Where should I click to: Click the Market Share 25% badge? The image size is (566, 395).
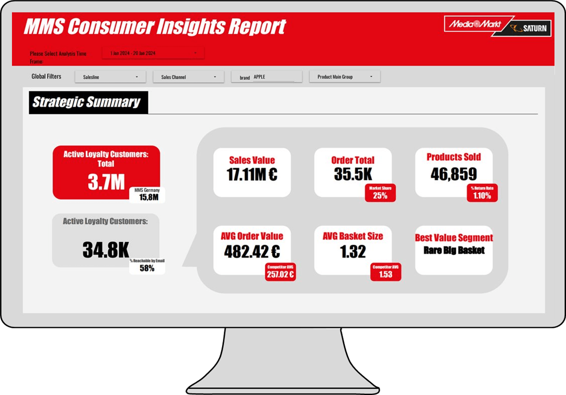380,192
